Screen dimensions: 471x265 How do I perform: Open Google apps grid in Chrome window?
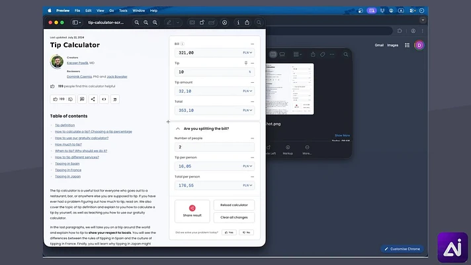tap(407, 45)
